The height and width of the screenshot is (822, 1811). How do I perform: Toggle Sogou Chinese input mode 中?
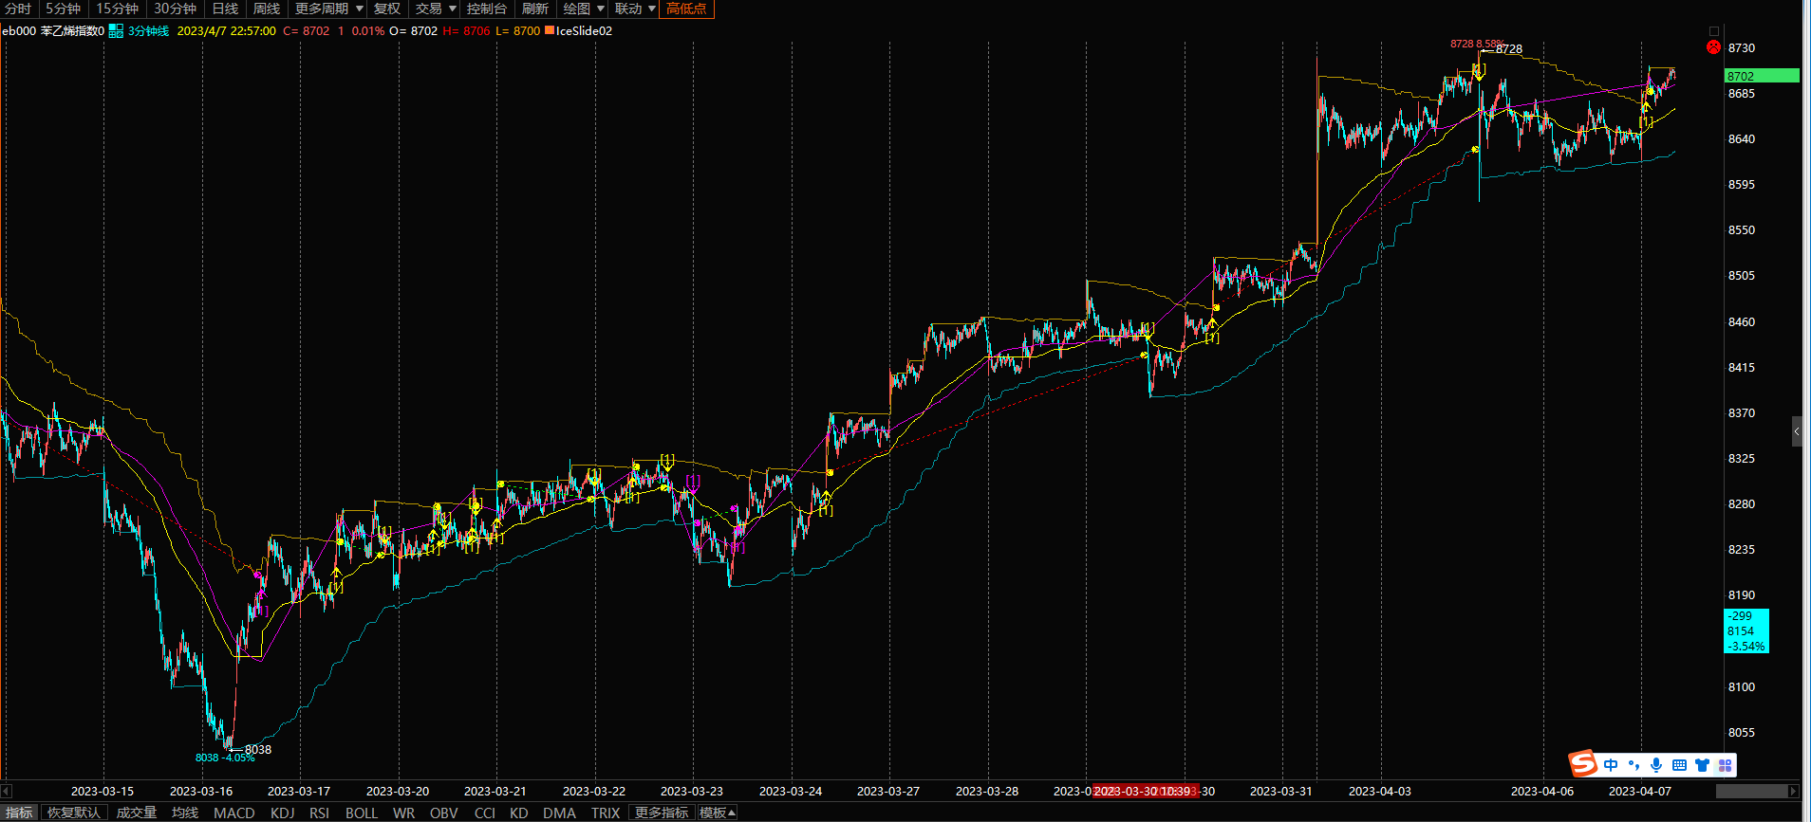[1611, 765]
